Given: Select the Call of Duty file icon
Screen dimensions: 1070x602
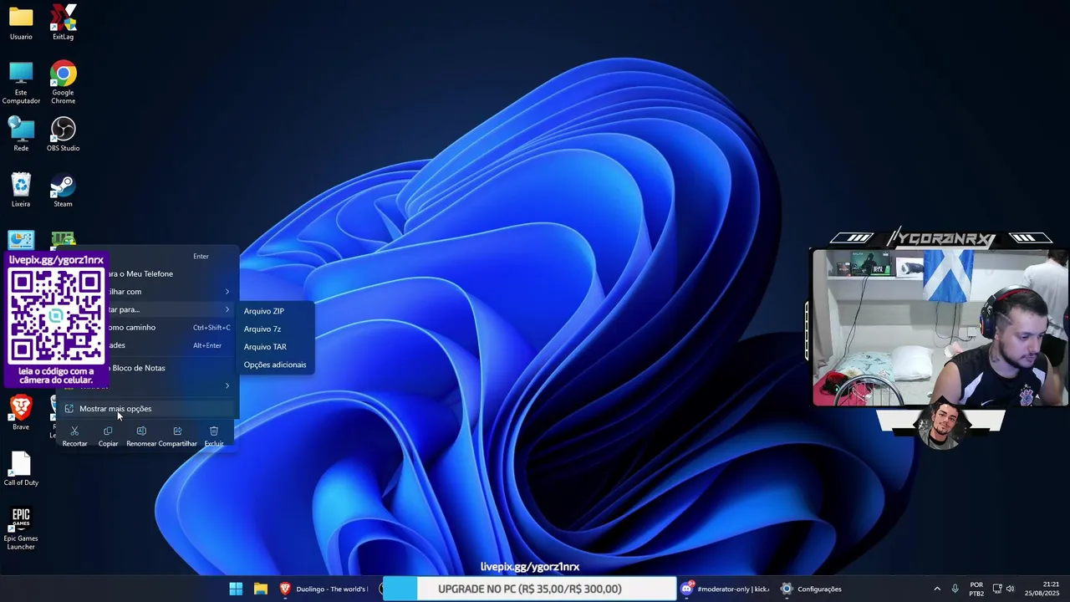Looking at the screenshot, I should coord(21,469).
